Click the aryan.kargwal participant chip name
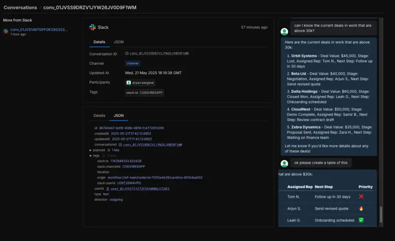Screen dimensions: 395x241 (x=143, y=83)
